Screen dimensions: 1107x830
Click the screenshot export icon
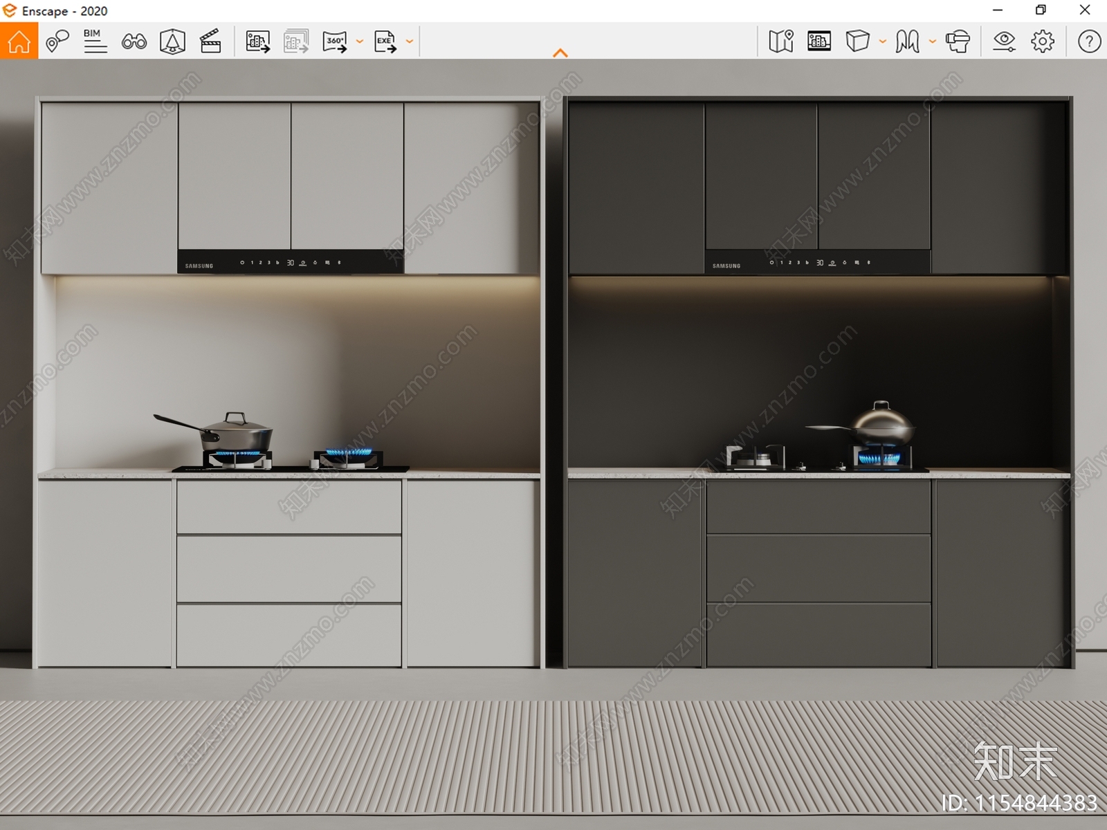point(258,41)
